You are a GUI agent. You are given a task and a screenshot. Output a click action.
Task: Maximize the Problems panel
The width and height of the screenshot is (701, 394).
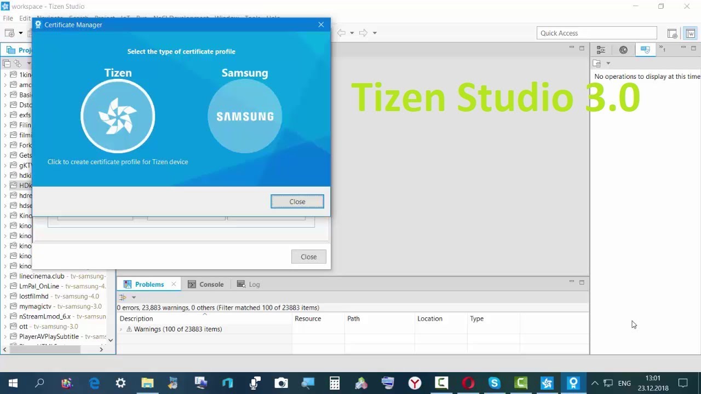(x=582, y=282)
